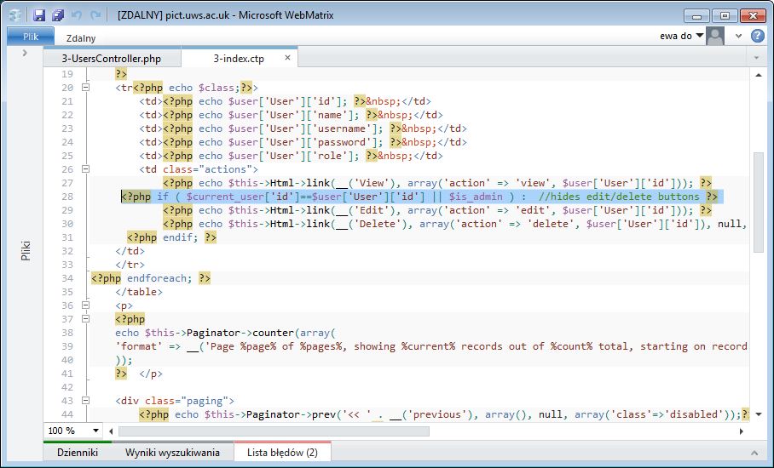Click 'Paginator->counter' on line 38
The image size is (774, 468).
click(x=240, y=333)
